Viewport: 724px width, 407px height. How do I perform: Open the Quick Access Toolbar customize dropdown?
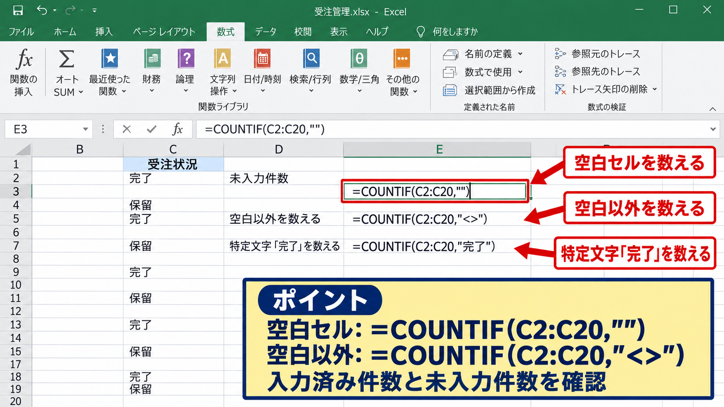94,10
